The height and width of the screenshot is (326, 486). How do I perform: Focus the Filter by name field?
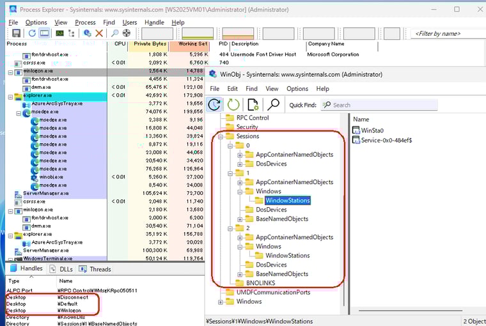[x=448, y=33]
